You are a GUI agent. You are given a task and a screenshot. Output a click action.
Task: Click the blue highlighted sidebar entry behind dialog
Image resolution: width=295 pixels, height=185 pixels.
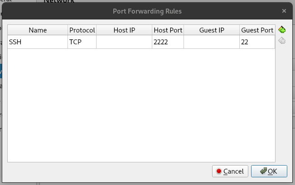click(x=1, y=71)
